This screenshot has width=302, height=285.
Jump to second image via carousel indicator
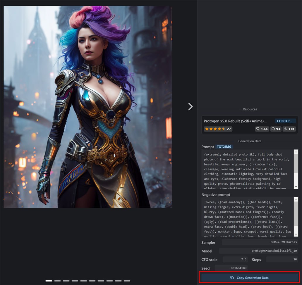(57, 281)
